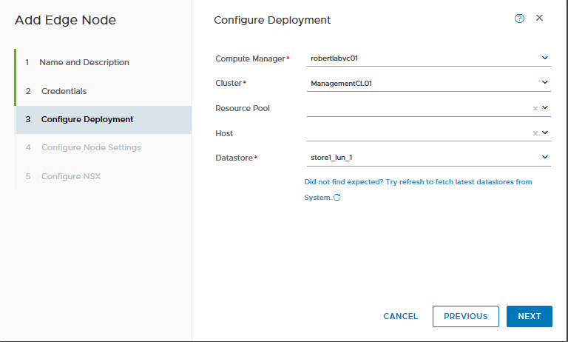Clear the Resource Pool selection
The width and height of the screenshot is (568, 342).
[x=535, y=108]
